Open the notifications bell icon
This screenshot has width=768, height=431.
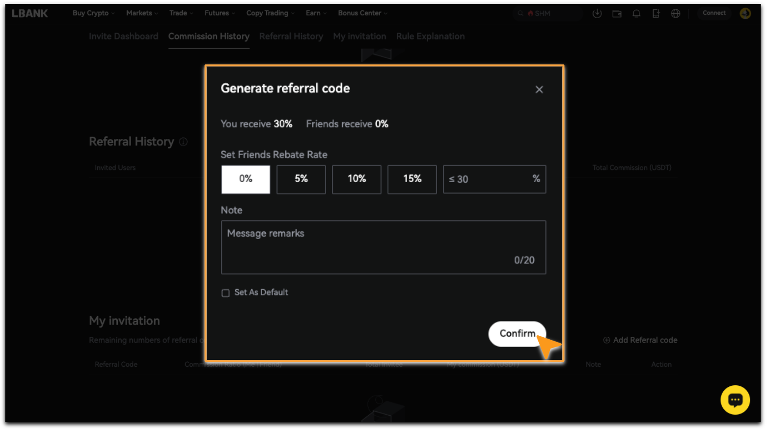point(636,14)
